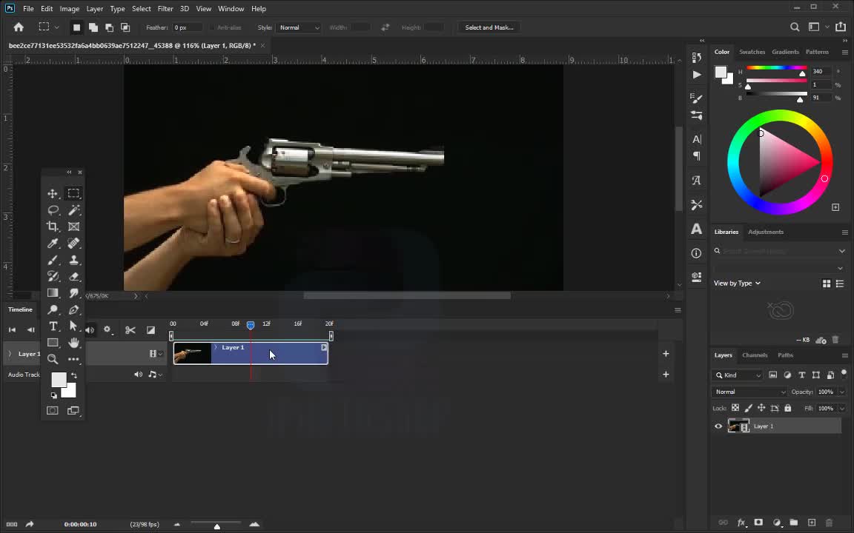The image size is (854, 533).
Task: Open the Filter menu
Action: (x=165, y=8)
